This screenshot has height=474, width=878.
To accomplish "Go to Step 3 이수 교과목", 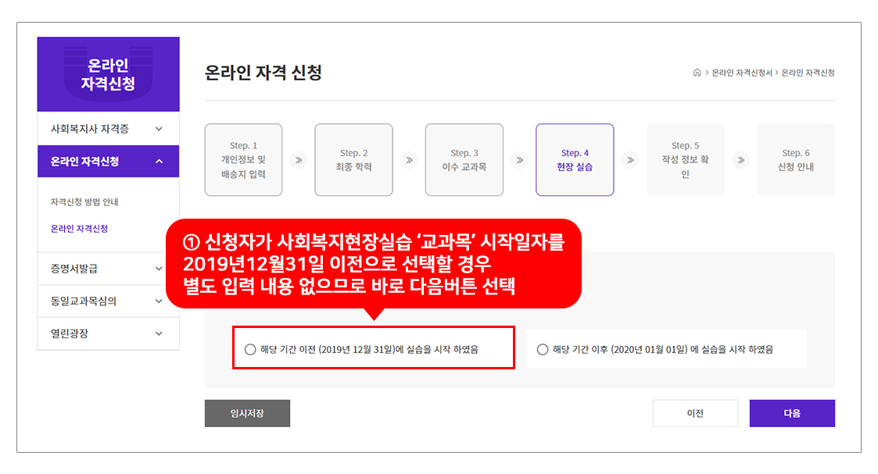I will click(x=464, y=160).
